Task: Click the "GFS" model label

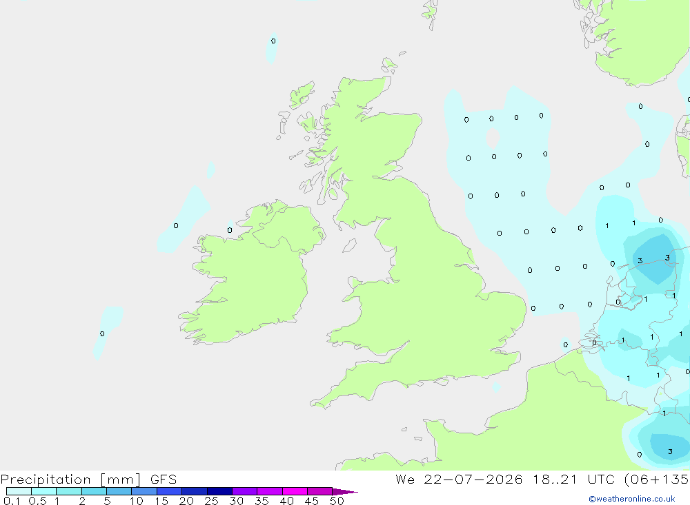Action: click(x=164, y=480)
